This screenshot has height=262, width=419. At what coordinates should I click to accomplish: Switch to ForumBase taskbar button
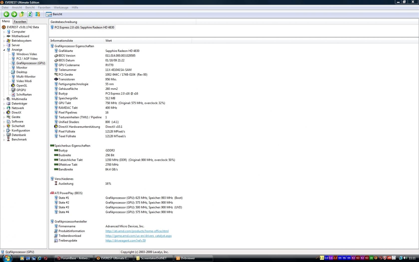pyautogui.click(x=74, y=258)
